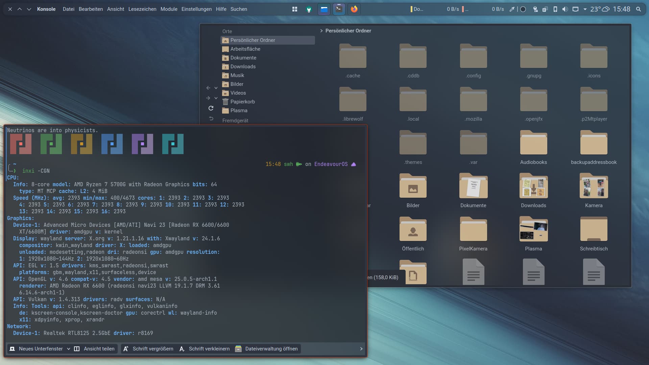Go forward in Dolphin with the right arrow
The height and width of the screenshot is (365, 649).
pyautogui.click(x=208, y=98)
